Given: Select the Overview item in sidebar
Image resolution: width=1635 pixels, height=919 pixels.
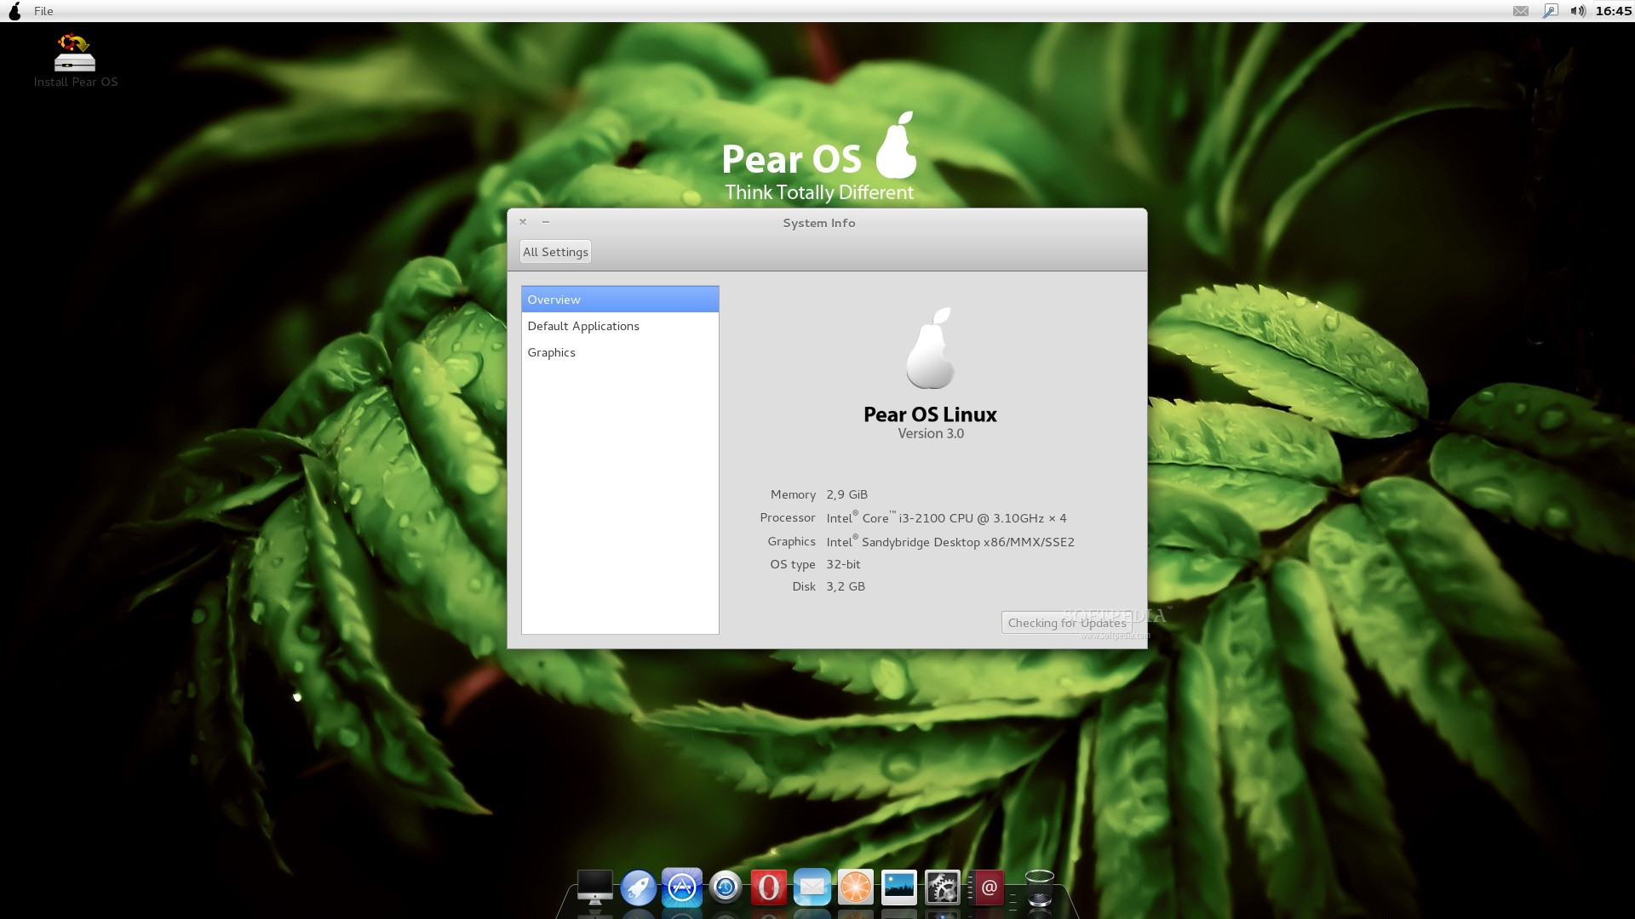Looking at the screenshot, I should pyautogui.click(x=620, y=300).
